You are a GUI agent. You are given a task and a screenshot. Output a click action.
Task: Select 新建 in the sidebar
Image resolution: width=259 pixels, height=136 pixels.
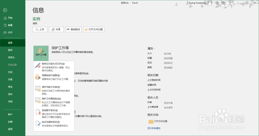(x=13, y=25)
